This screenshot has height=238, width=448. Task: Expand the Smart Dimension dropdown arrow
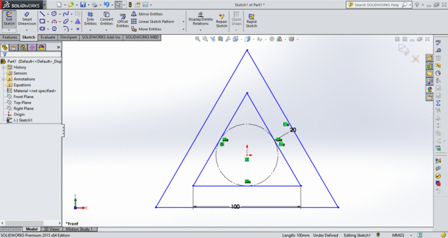click(x=27, y=30)
